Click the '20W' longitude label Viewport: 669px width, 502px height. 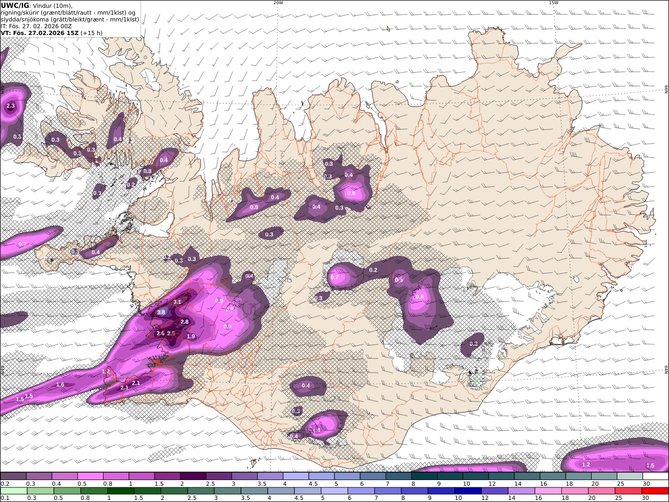pyautogui.click(x=278, y=3)
